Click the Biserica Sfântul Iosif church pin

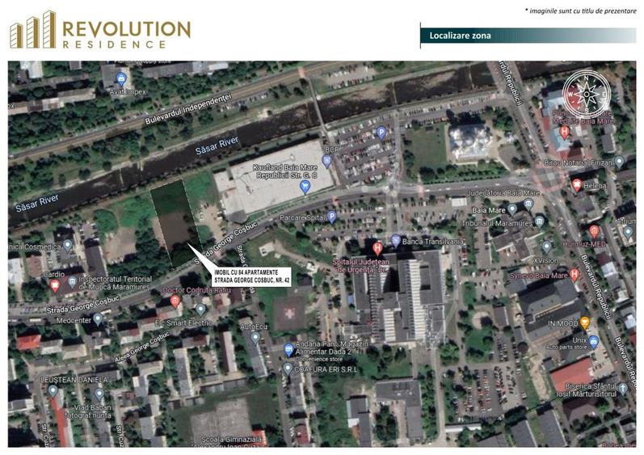click(x=623, y=388)
